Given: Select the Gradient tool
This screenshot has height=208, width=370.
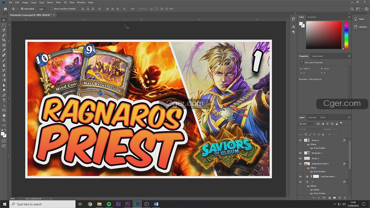Looking at the screenshot, I should point(4,80).
